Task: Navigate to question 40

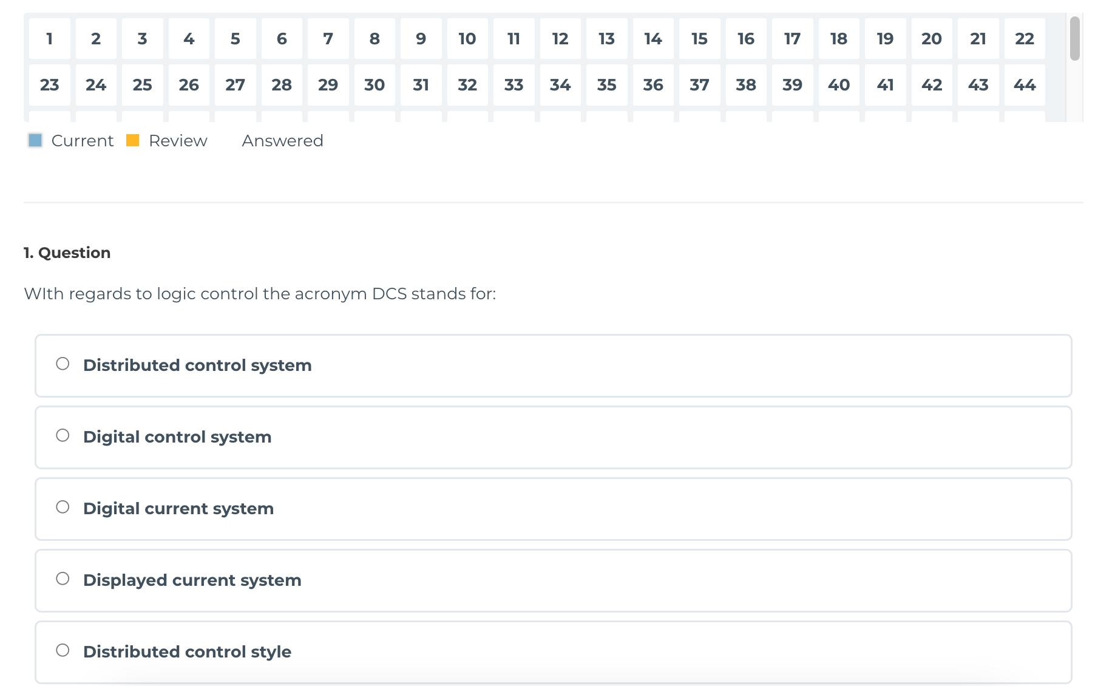Action: pyautogui.click(x=839, y=85)
